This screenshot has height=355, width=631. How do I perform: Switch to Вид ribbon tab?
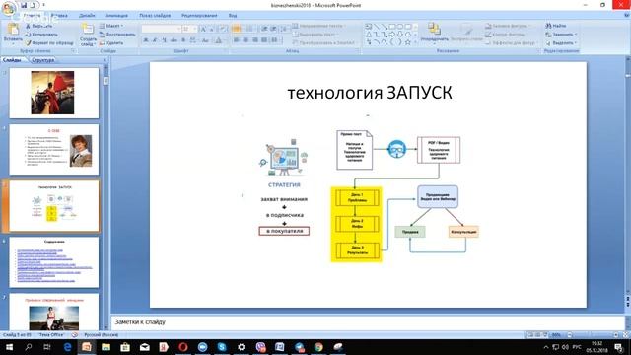(233, 16)
